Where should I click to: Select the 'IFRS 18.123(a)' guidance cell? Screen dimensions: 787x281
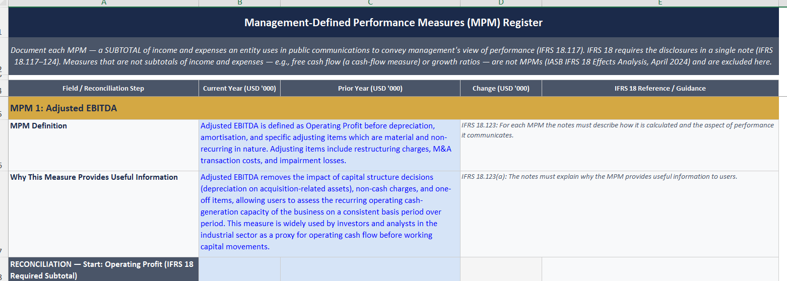click(x=619, y=214)
